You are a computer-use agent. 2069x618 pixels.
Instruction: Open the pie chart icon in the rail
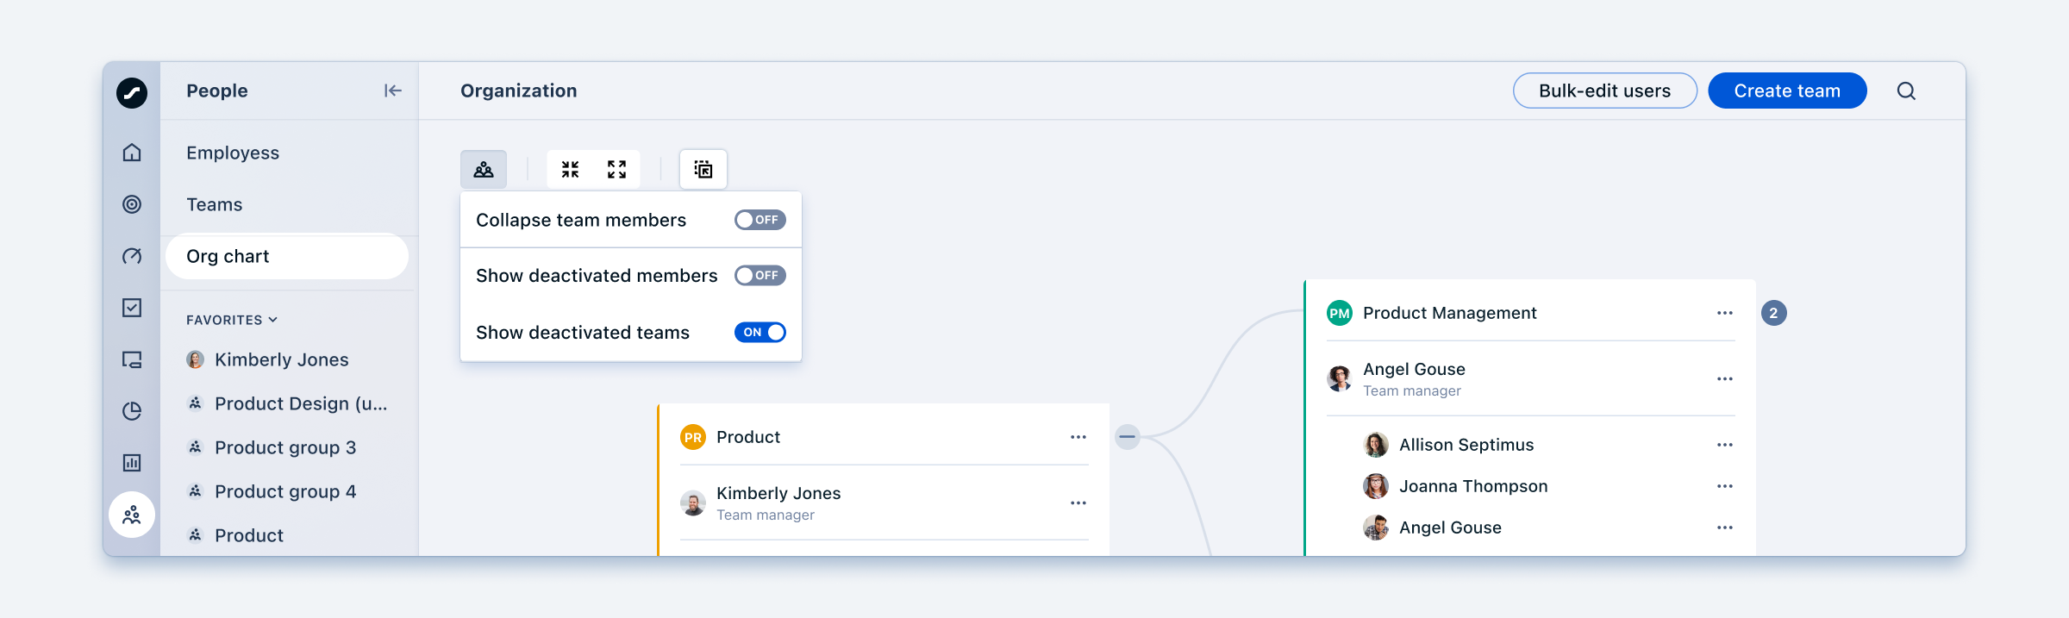point(132,411)
